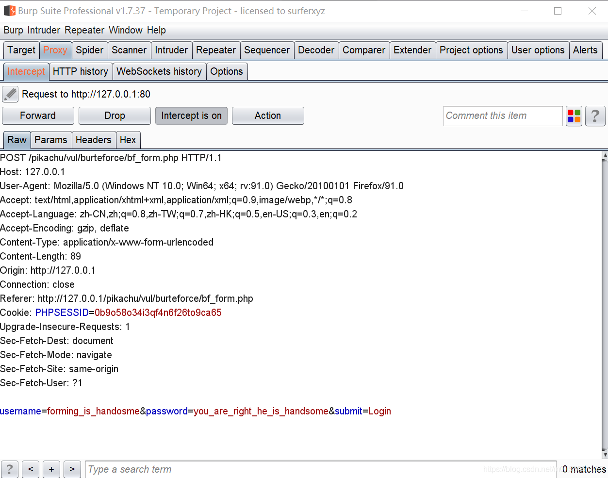Image resolution: width=608 pixels, height=478 pixels.
Task: Minimize the Burp Suite window
Action: [x=525, y=11]
